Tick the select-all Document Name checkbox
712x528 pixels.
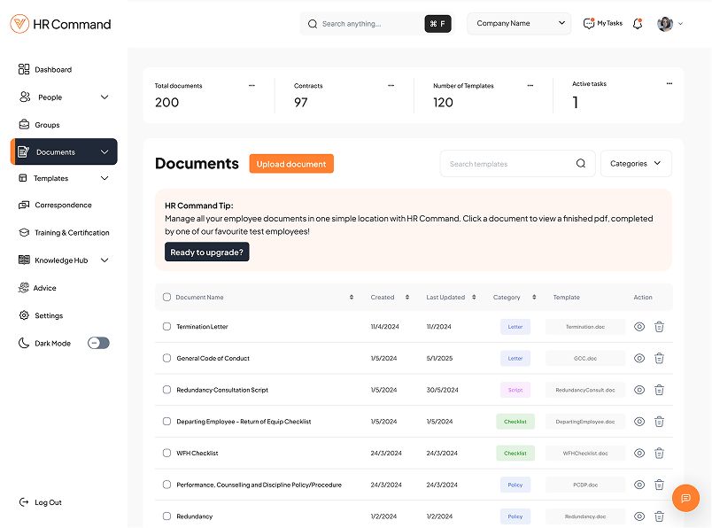(166, 298)
